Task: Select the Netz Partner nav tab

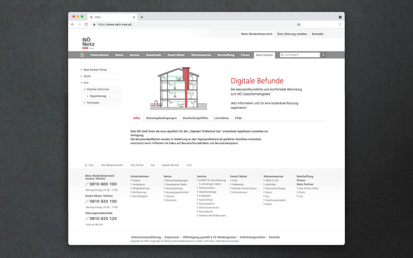Action: click(264, 55)
